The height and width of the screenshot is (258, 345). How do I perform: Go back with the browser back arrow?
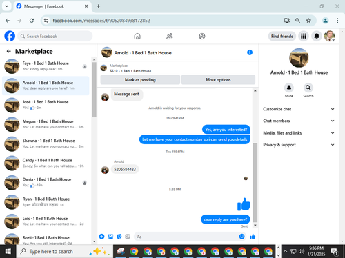pos(8,21)
